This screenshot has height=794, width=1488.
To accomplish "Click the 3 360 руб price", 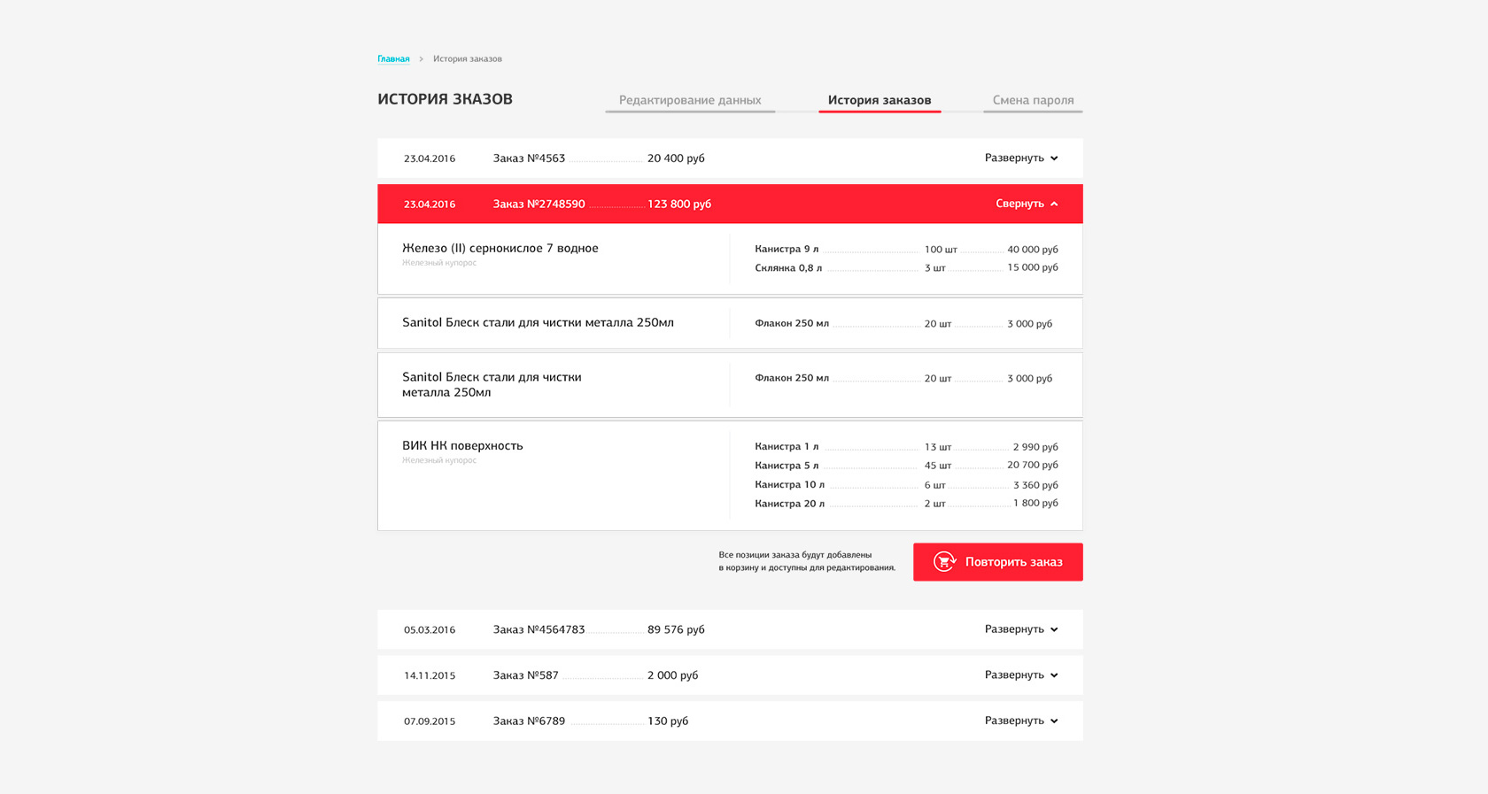I will (x=1035, y=485).
